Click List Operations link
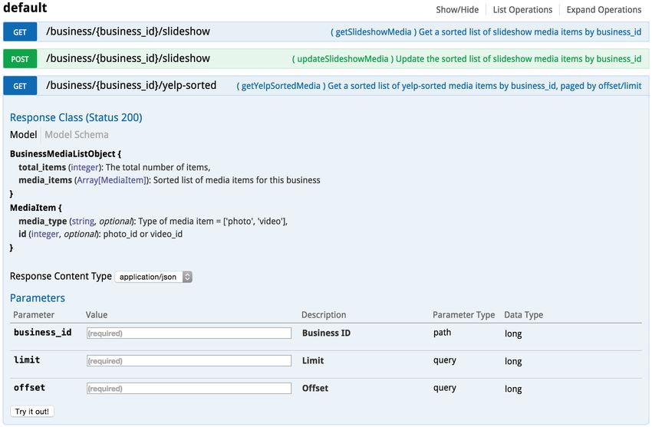Screen dimensions: 652x427 click(x=522, y=9)
